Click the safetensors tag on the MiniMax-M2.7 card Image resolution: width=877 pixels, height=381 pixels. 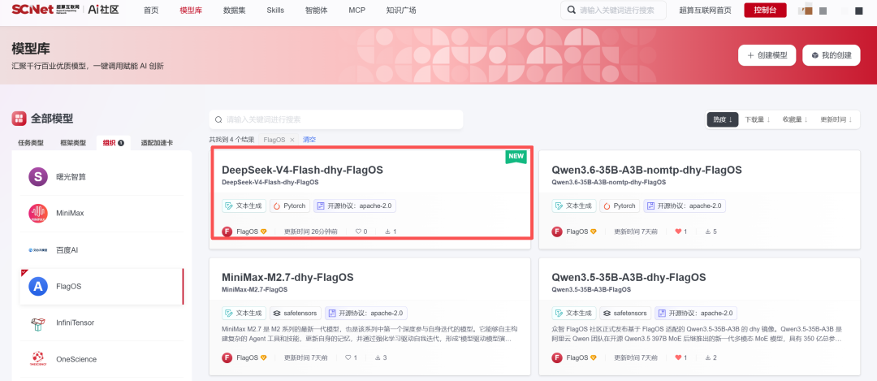[296, 314]
